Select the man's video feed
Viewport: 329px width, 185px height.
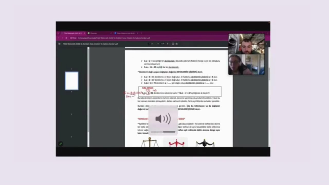(x=246, y=44)
